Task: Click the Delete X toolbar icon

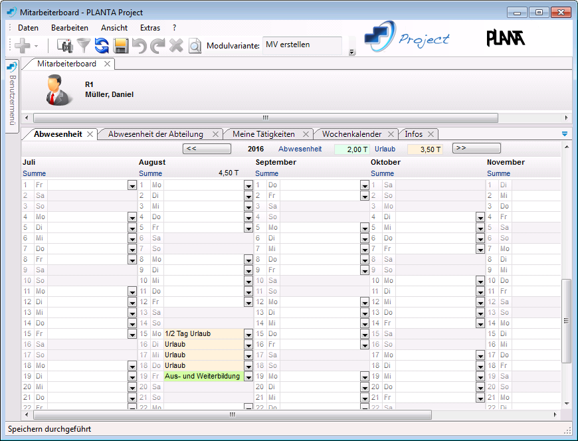Action: pos(176,46)
